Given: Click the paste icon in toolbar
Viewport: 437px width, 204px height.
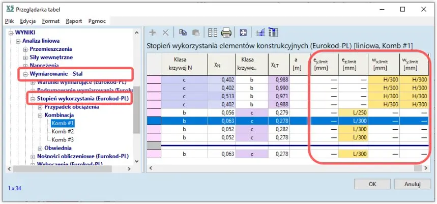Looking at the screenshot, I should pyautogui.click(x=196, y=33).
